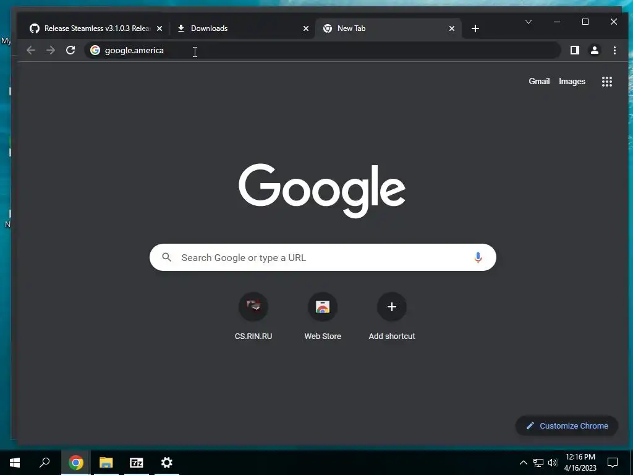
Task: Click the Search Google or type a URL box
Action: coord(323,257)
